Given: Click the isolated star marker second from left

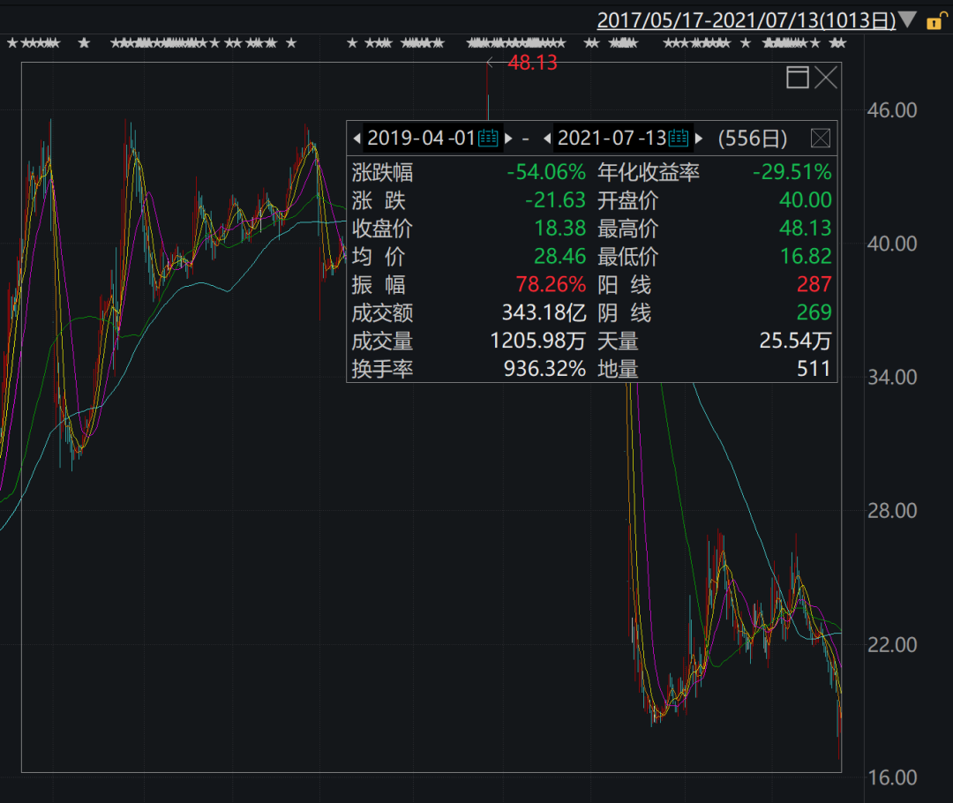Looking at the screenshot, I should [x=84, y=42].
